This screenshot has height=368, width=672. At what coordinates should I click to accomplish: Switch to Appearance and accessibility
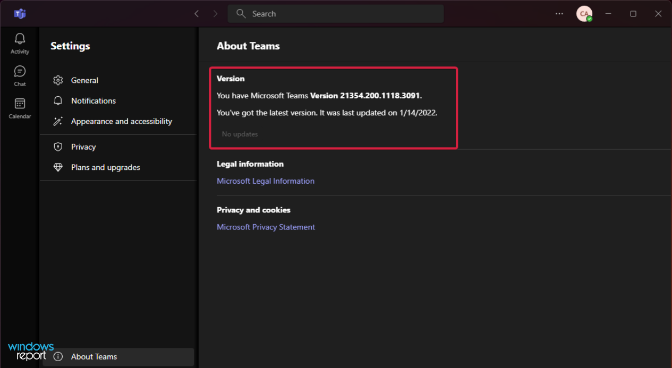point(118,121)
